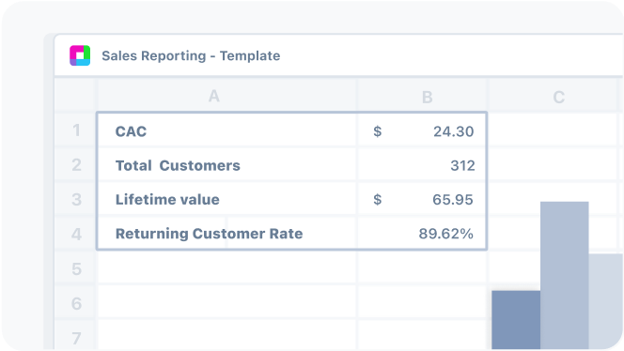
Task: Click the 'Sales Reporting - Template' title
Action: pos(191,56)
